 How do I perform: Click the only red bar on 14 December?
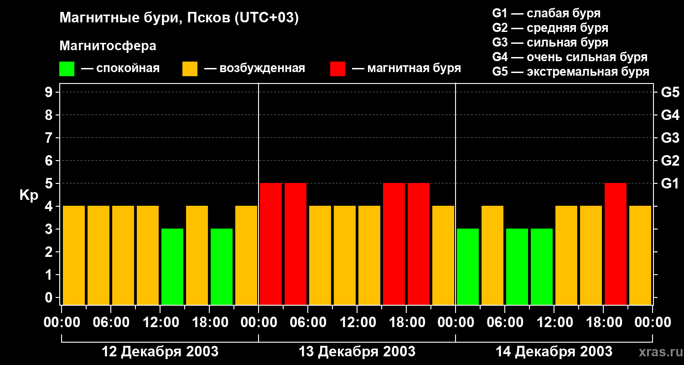click(x=615, y=244)
